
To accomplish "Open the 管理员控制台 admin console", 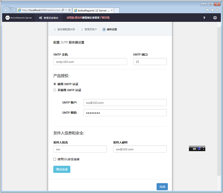I will 49,18.
